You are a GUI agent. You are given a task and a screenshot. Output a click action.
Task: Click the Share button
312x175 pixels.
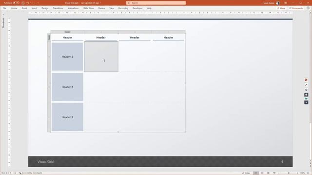(x=281, y=8)
